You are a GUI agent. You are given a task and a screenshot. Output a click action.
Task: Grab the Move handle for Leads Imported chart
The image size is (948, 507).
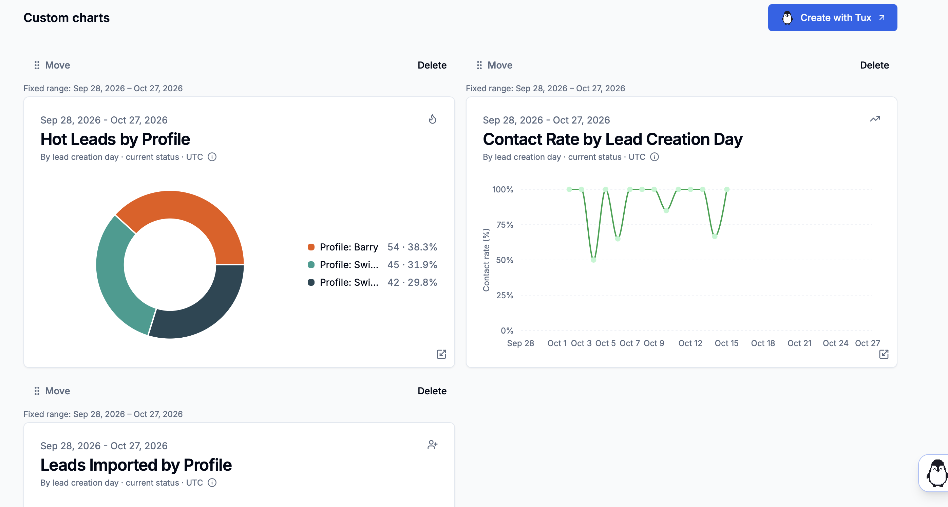tap(52, 391)
